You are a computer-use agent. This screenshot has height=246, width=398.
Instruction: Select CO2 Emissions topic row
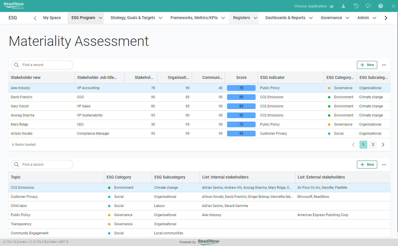pyautogui.click(x=199, y=188)
